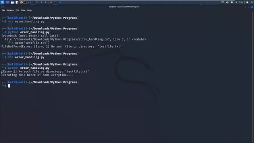
Task: Open the Kali applications menu icon
Action: coord(2,2)
